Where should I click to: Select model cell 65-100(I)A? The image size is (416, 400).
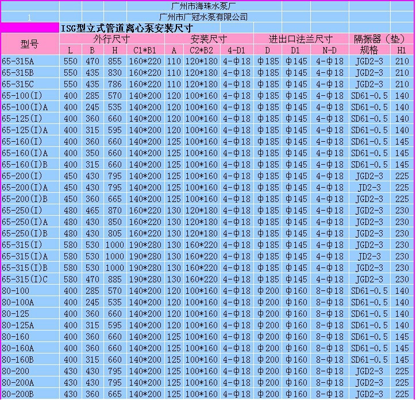pos(30,107)
